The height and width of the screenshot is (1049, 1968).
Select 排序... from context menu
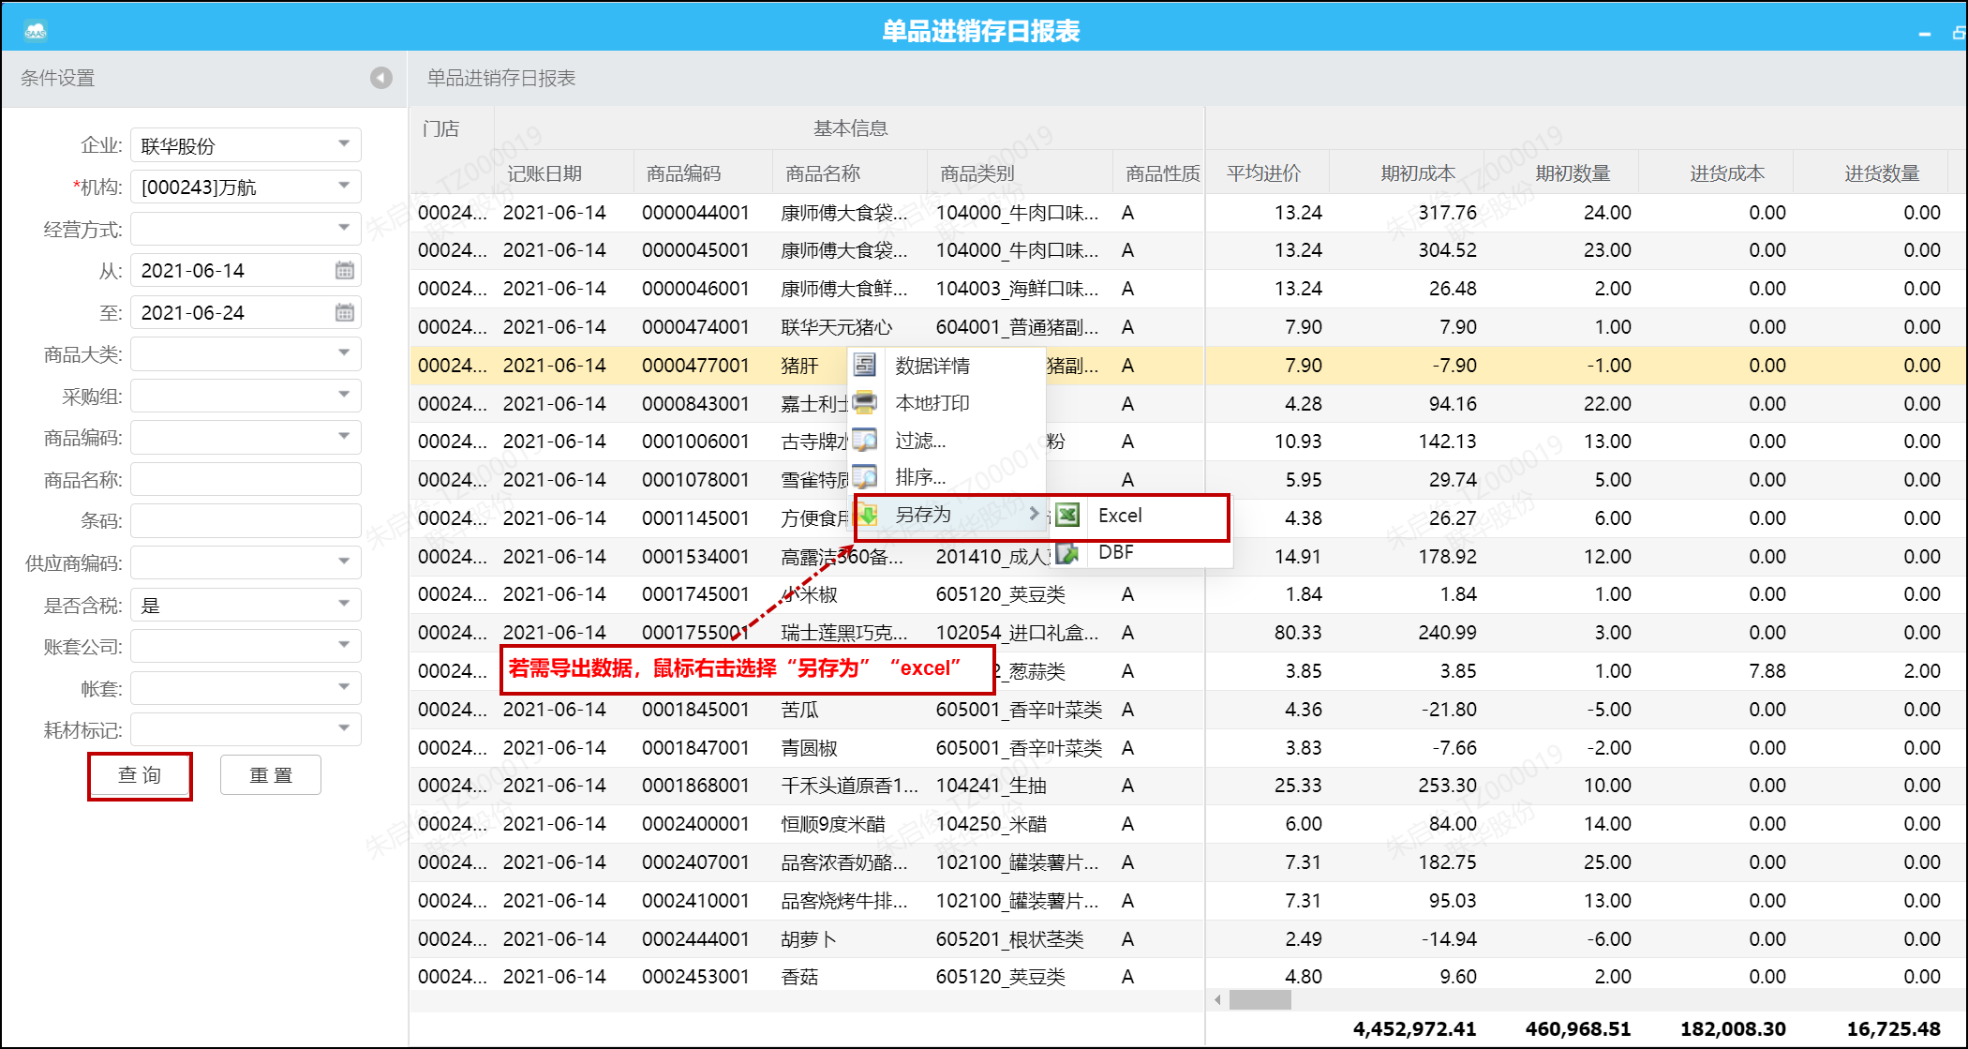point(920,477)
